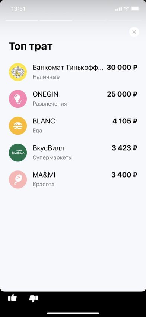The height and width of the screenshot is (317, 146).
Task: Select the MA&MI merchant name
Action: (x=44, y=175)
